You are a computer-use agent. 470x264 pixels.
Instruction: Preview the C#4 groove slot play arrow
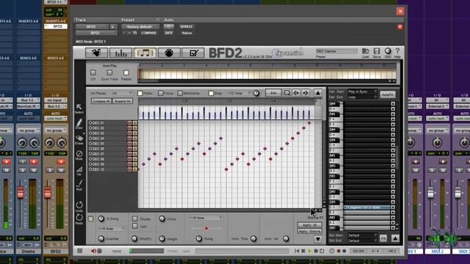click(393, 140)
